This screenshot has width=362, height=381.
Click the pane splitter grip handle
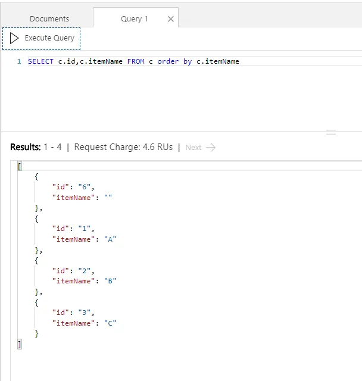click(331, 132)
